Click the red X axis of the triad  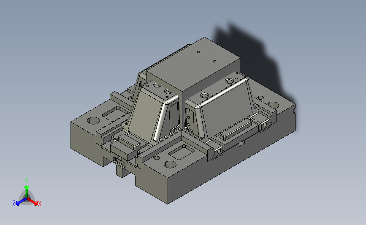[33, 202]
